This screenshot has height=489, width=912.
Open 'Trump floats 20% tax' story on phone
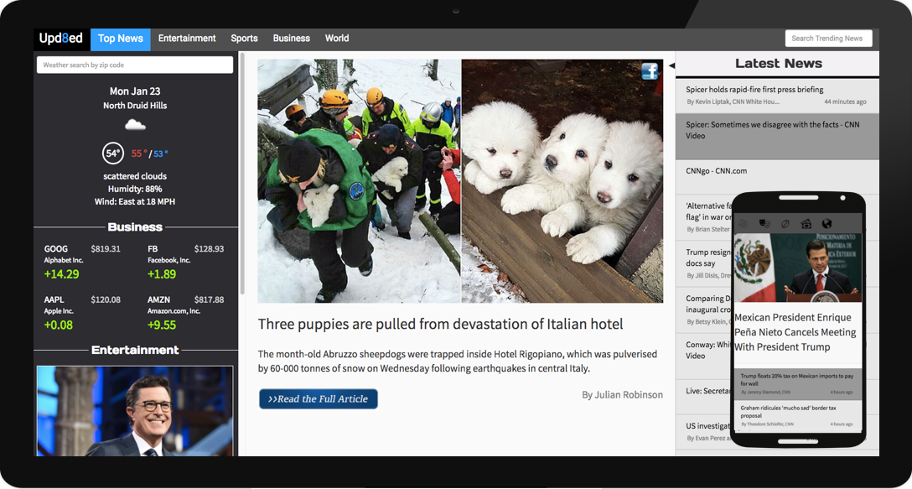point(797,383)
